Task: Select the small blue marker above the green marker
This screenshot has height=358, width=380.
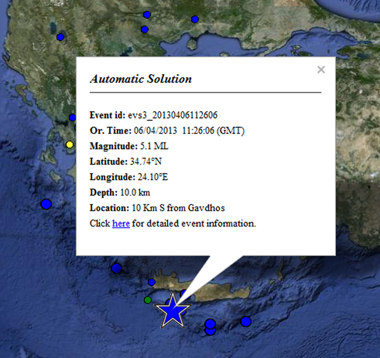Action: click(151, 282)
